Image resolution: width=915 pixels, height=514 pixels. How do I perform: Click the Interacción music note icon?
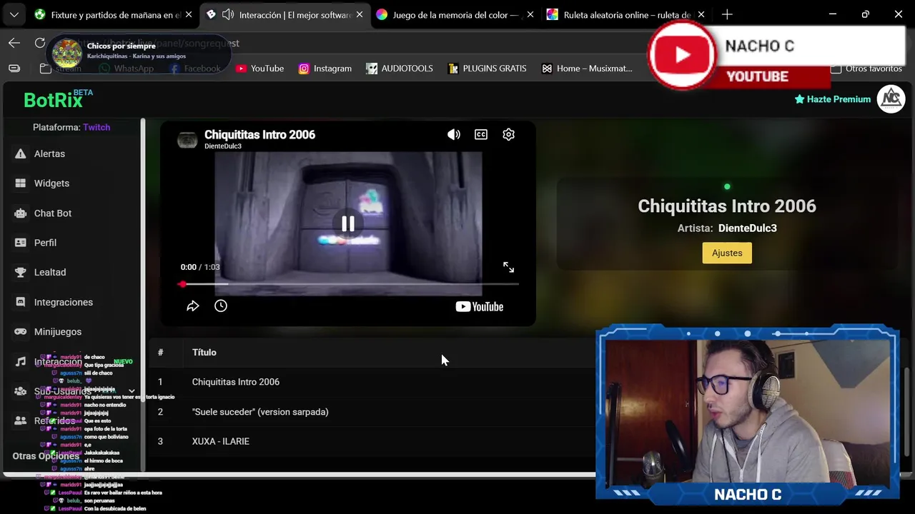(x=20, y=362)
